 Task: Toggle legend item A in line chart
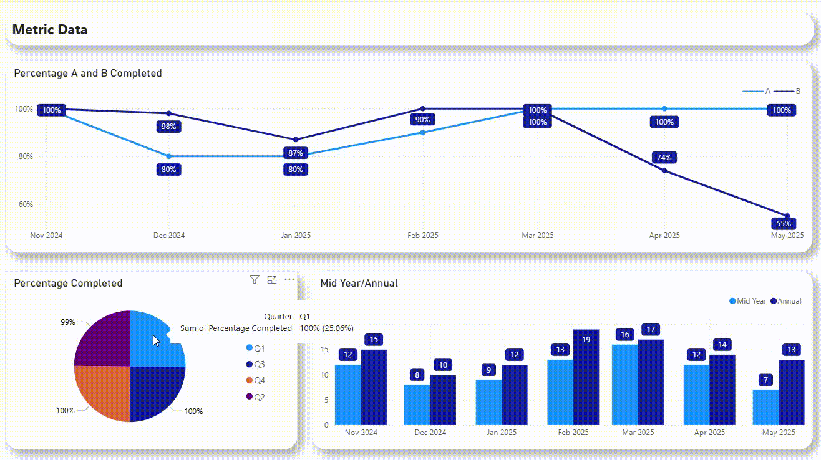[757, 91]
